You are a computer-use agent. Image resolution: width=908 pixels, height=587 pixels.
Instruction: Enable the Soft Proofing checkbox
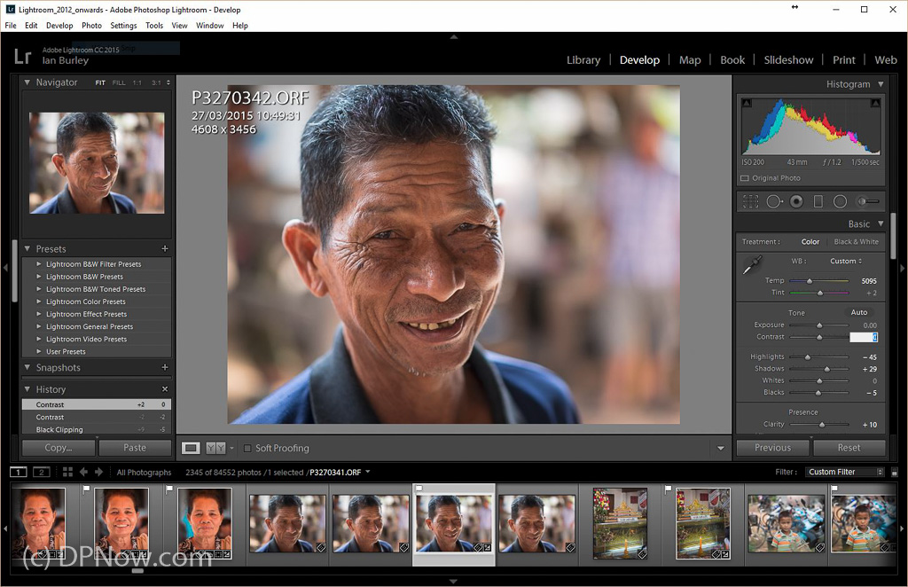pyautogui.click(x=247, y=449)
